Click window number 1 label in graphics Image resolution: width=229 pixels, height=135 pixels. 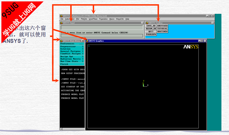(89, 46)
